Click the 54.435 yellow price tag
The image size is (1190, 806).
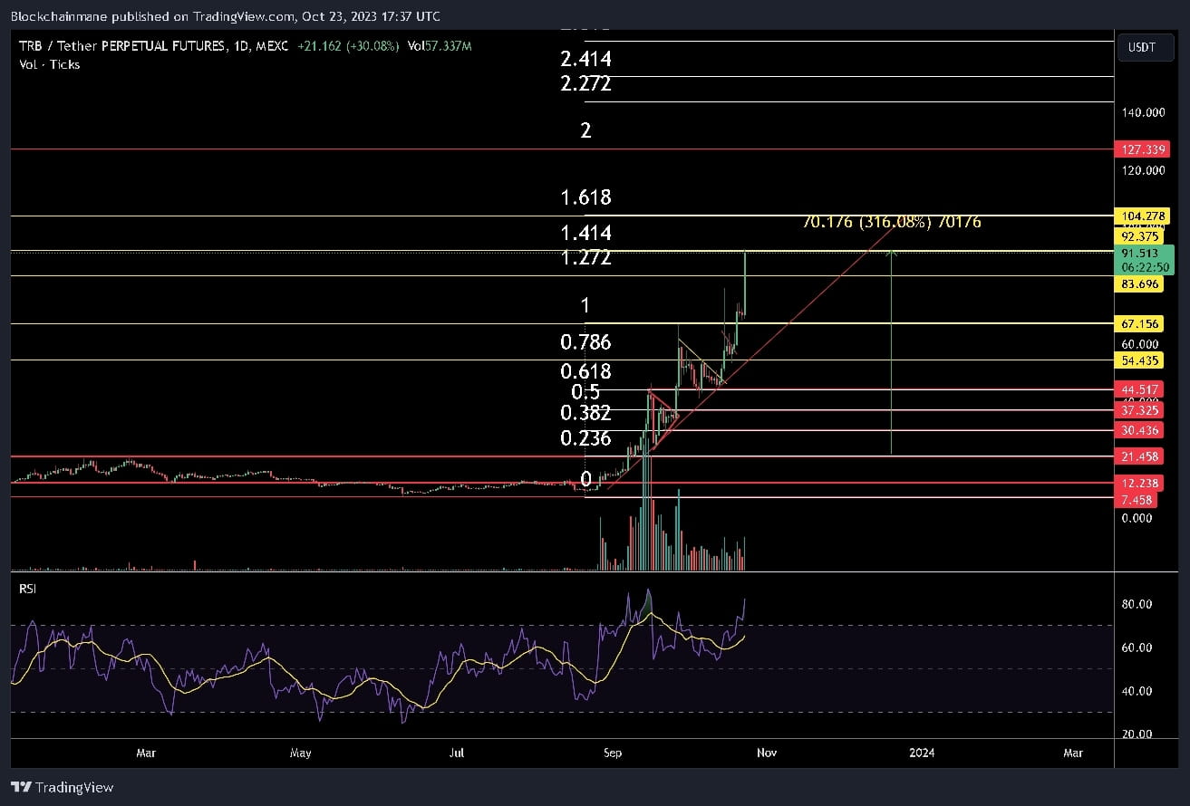(1141, 361)
